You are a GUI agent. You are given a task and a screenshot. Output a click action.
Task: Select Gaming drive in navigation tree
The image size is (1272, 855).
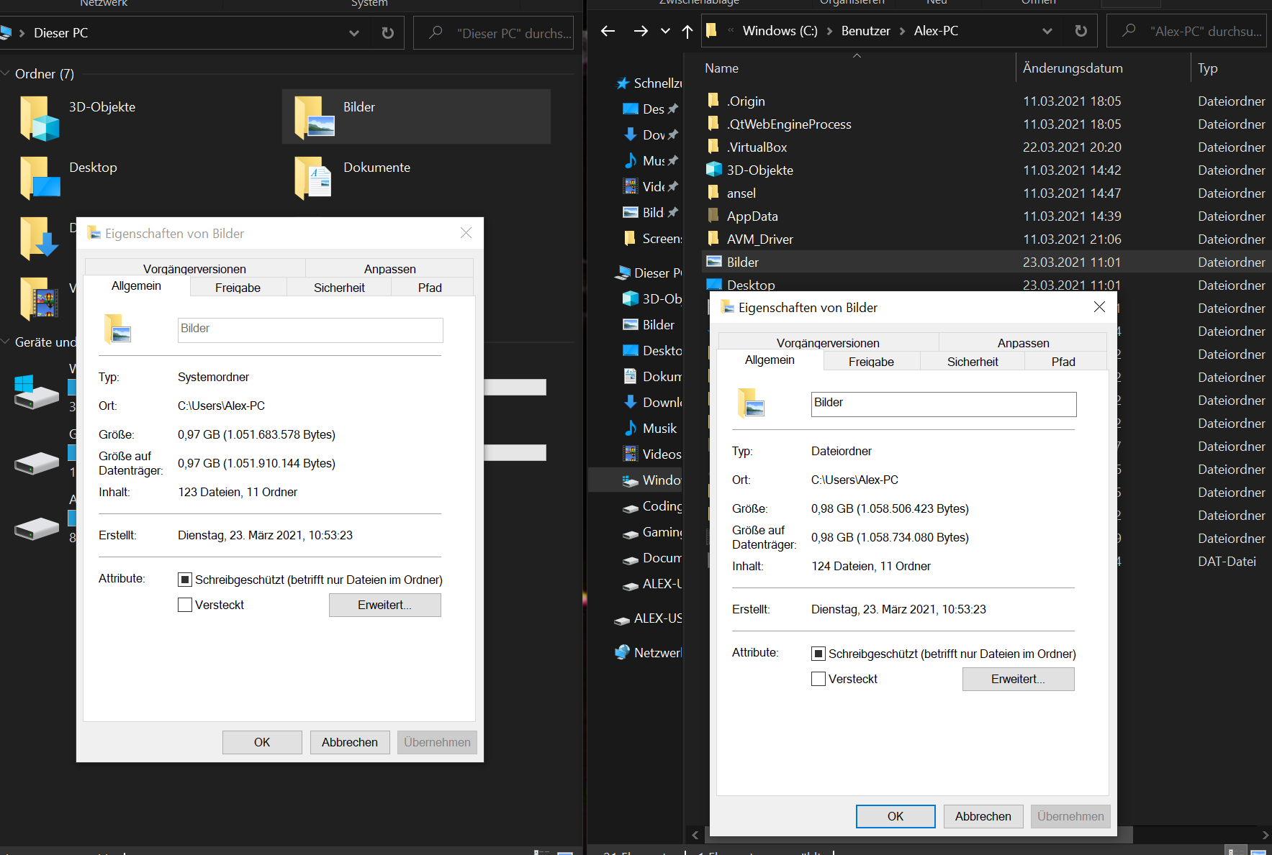[x=651, y=532]
